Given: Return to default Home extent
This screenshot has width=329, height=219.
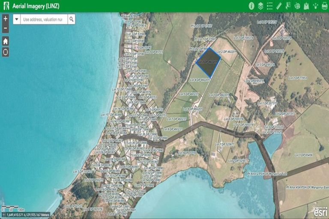Looking at the screenshot, I should [x=6, y=41].
